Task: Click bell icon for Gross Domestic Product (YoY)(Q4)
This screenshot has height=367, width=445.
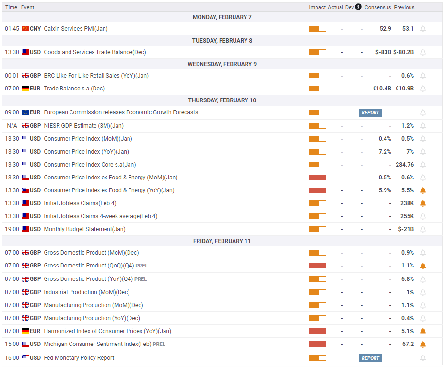Action: pyautogui.click(x=423, y=279)
